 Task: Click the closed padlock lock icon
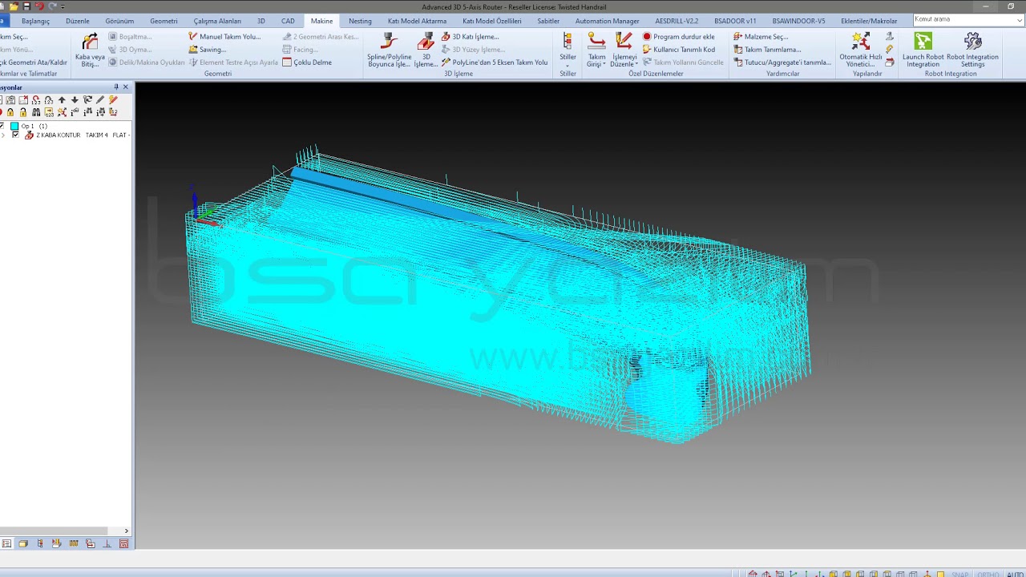pyautogui.click(x=10, y=112)
